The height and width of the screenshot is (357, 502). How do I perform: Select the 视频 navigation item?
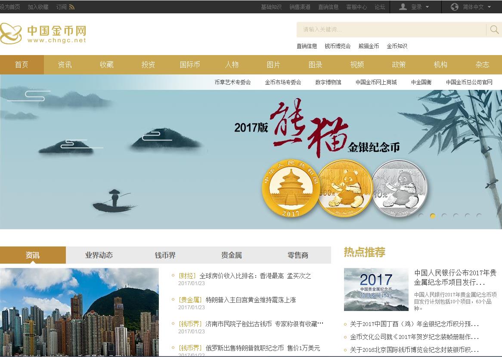pos(357,65)
